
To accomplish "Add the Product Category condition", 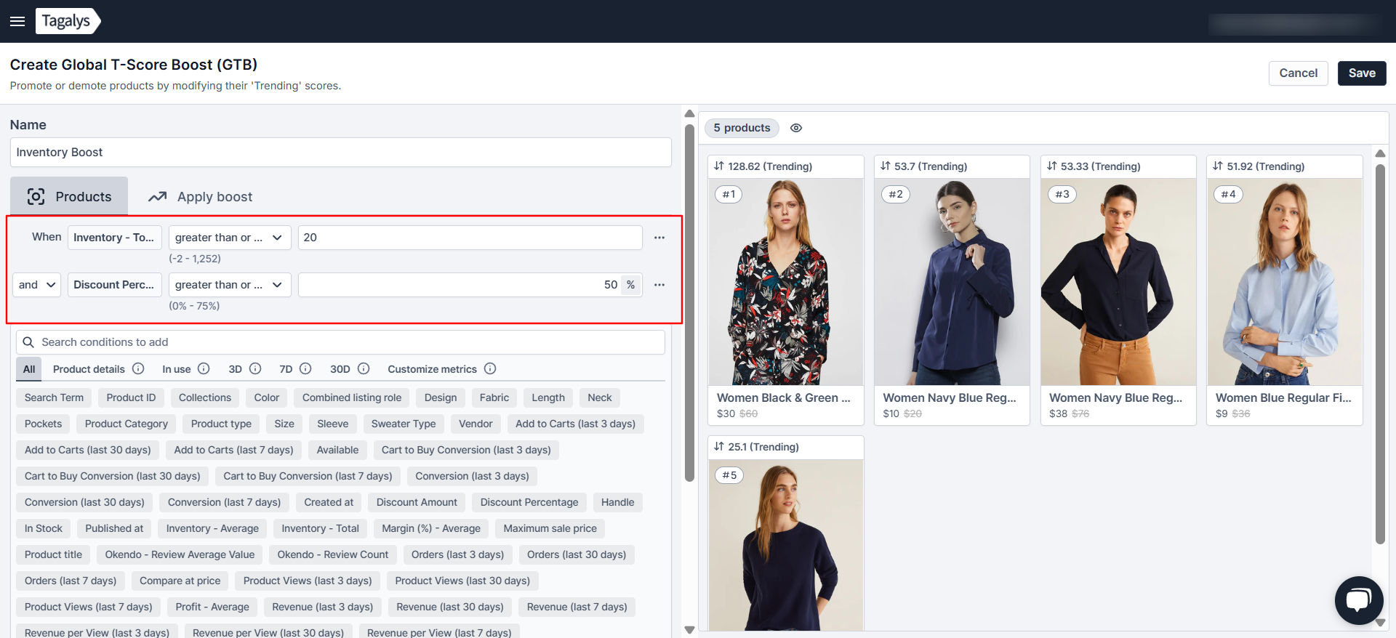I will [x=127, y=424].
